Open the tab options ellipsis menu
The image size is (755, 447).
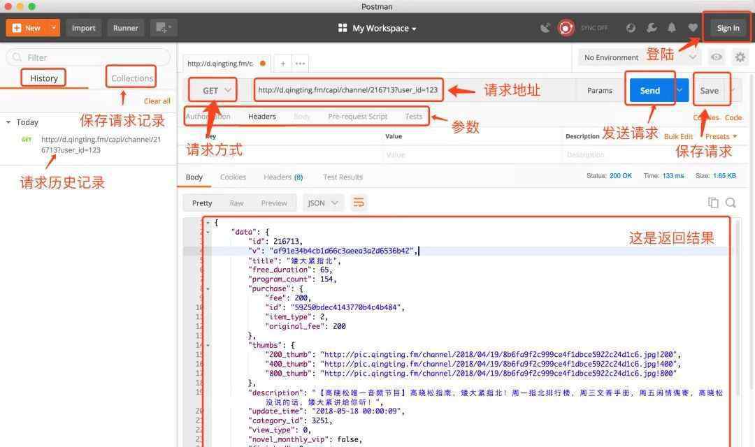(300, 63)
